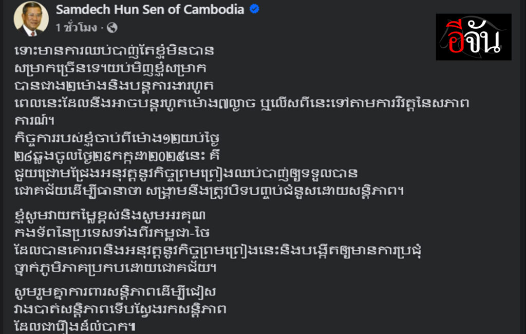Click the blue verified badge checkmark

click(254, 9)
